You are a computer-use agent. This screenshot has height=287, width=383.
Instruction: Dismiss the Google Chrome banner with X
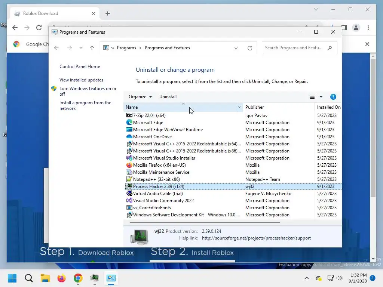(x=367, y=44)
